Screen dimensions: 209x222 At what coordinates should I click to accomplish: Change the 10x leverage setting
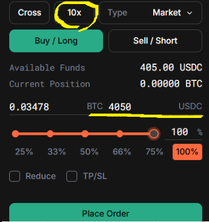coord(74,13)
